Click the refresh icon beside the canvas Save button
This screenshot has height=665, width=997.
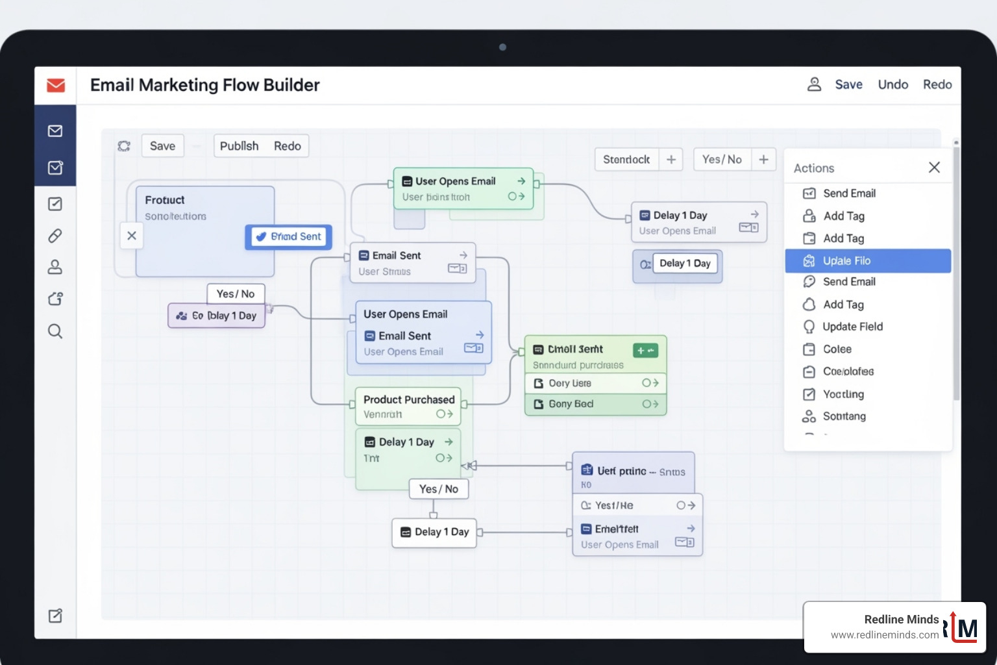point(124,145)
